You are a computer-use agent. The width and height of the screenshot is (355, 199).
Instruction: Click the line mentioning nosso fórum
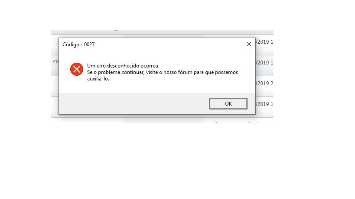[163, 72]
